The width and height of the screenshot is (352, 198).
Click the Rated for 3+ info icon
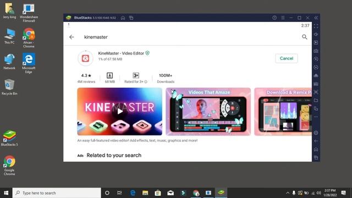pyautogui.click(x=146, y=82)
